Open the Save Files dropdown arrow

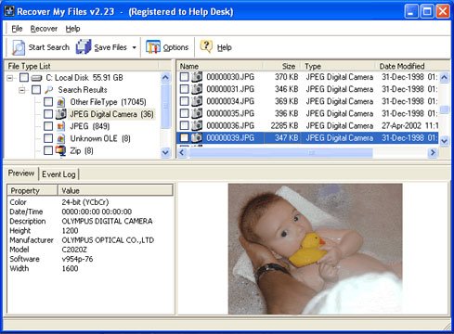[134, 47]
